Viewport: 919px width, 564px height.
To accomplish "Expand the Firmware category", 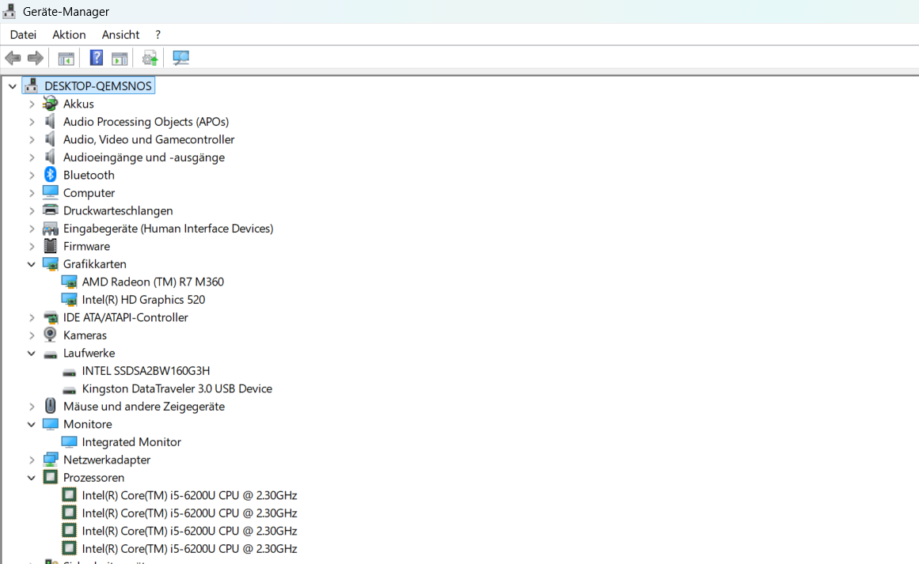I will 32,247.
